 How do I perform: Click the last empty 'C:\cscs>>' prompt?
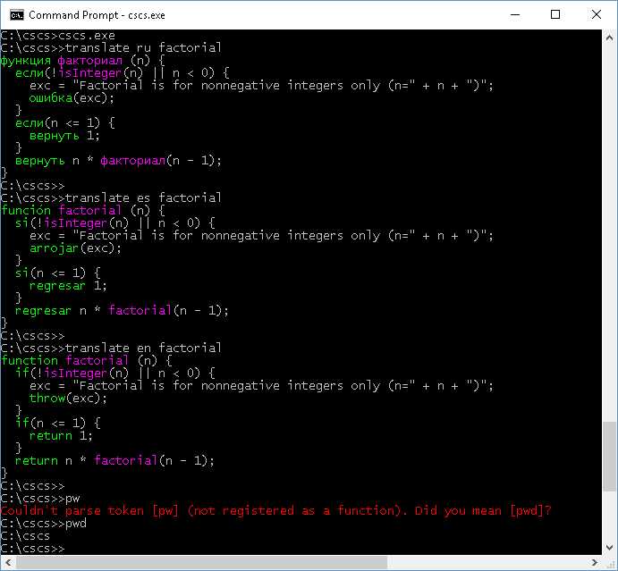32,549
